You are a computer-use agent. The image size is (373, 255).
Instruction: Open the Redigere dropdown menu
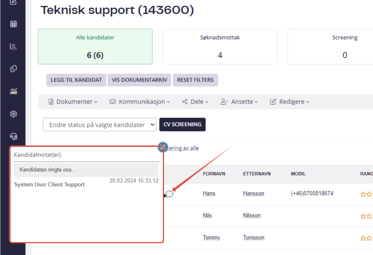click(290, 102)
